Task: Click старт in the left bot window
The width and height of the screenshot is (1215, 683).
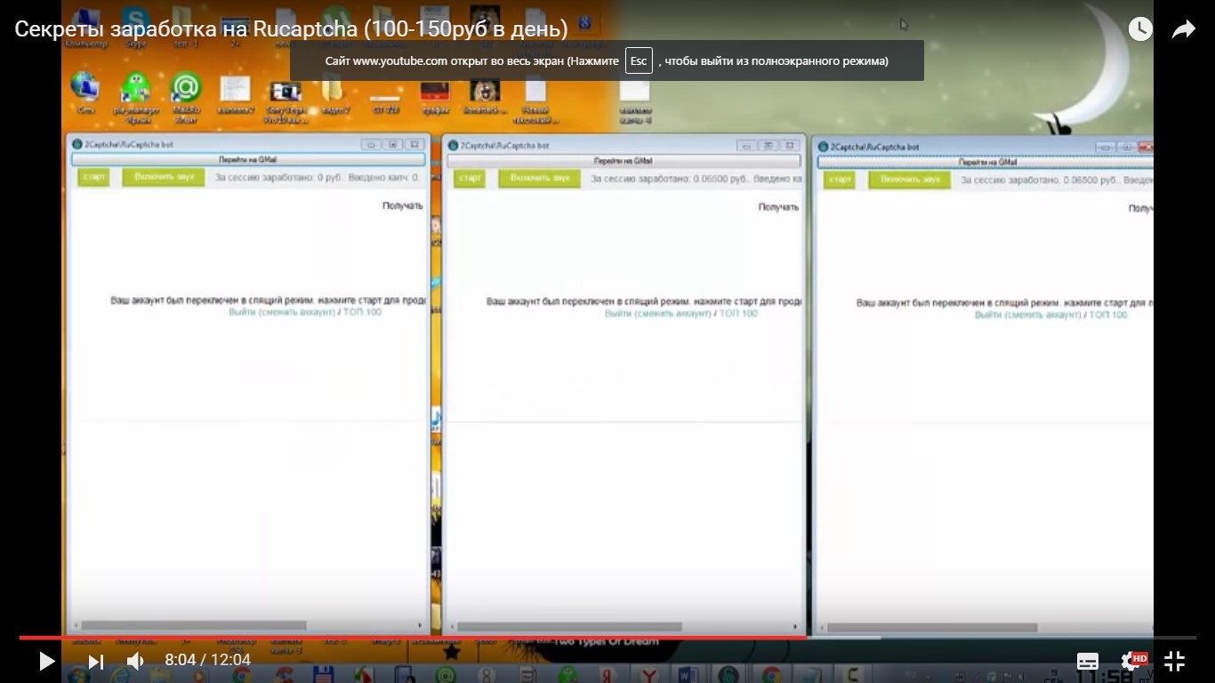Action: point(93,177)
